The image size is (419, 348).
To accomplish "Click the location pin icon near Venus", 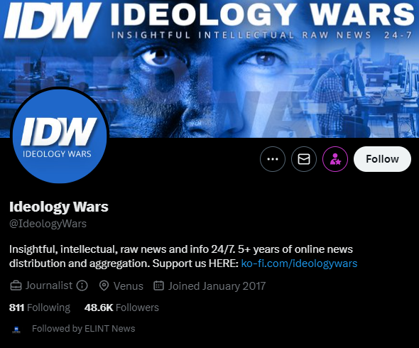I will coord(104,286).
